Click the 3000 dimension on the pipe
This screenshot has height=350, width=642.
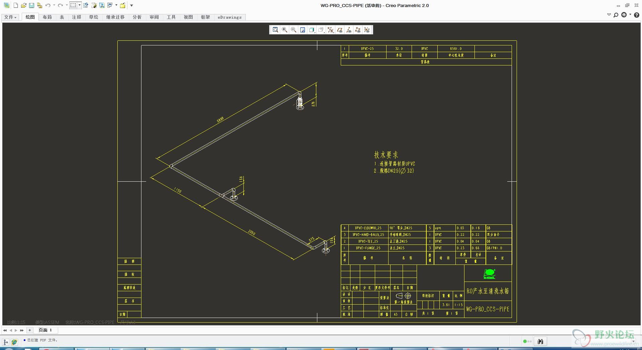click(220, 120)
